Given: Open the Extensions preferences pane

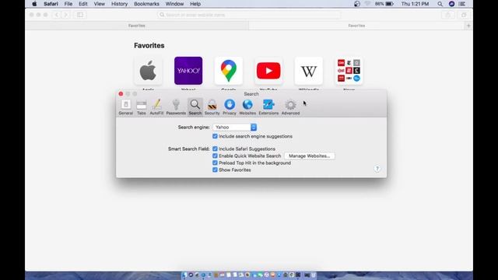Looking at the screenshot, I should tap(268, 107).
